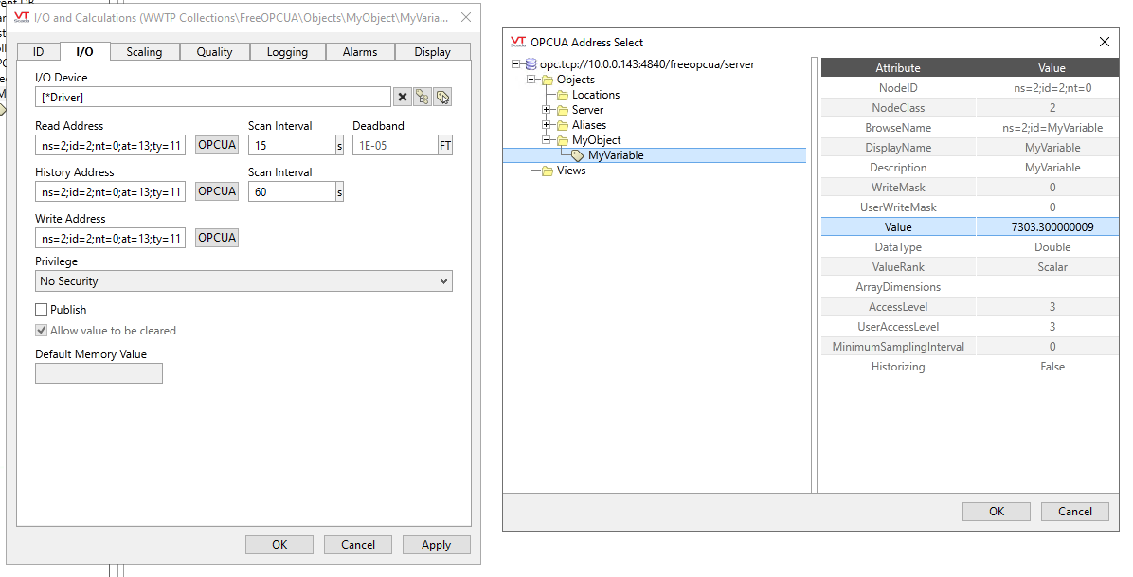Click the Views folder icon

547,171
